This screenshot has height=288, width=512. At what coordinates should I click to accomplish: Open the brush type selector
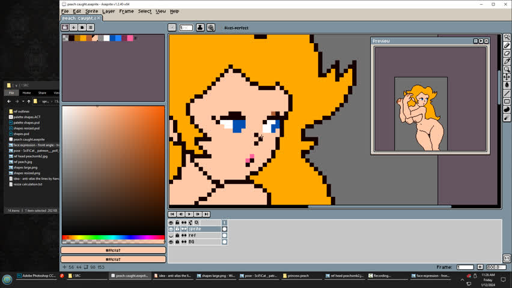coord(172,28)
